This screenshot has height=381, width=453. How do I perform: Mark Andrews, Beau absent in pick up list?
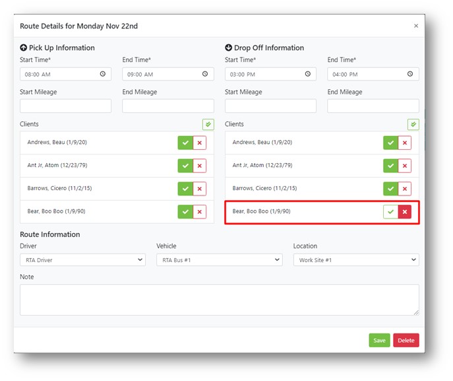[200, 143]
